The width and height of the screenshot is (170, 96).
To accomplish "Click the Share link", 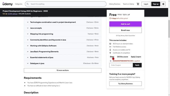I will click(x=112, y=57).
